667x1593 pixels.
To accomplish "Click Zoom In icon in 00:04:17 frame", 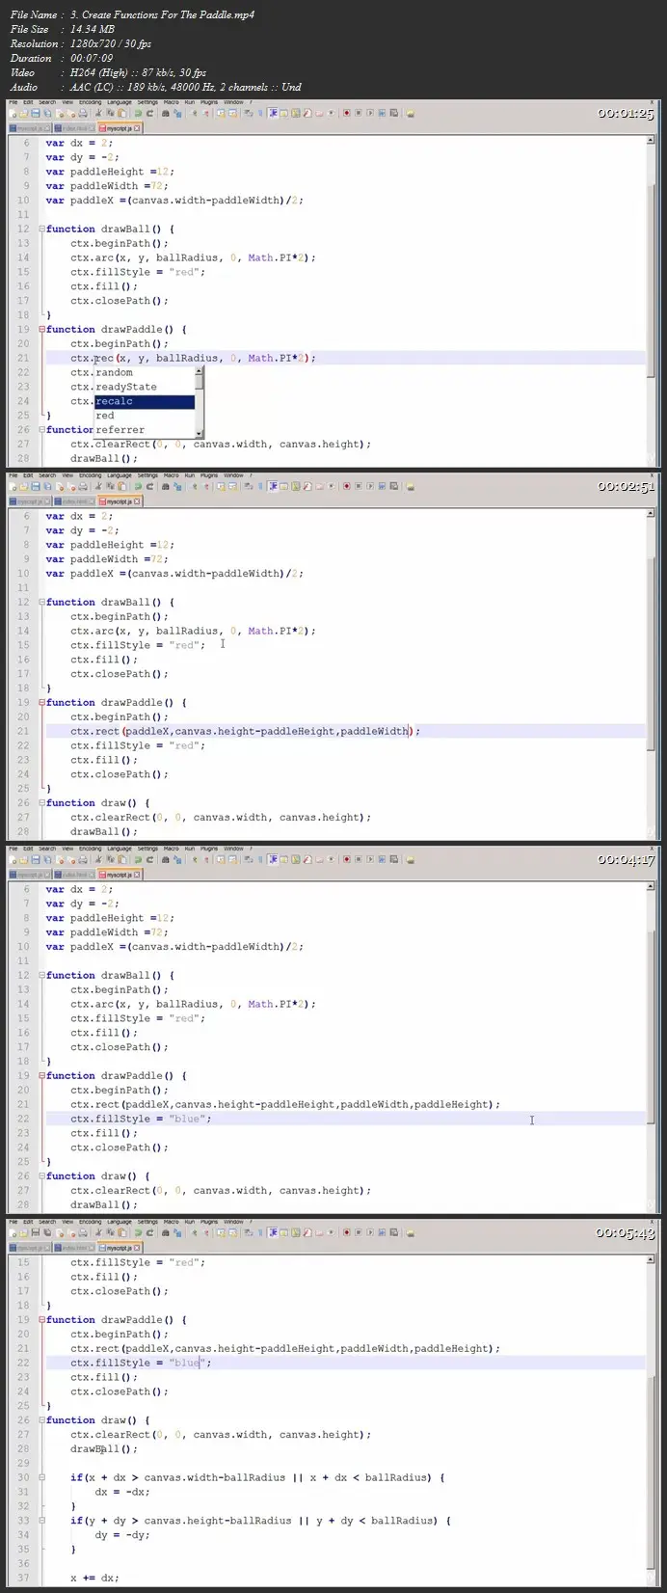I will pos(193,859).
